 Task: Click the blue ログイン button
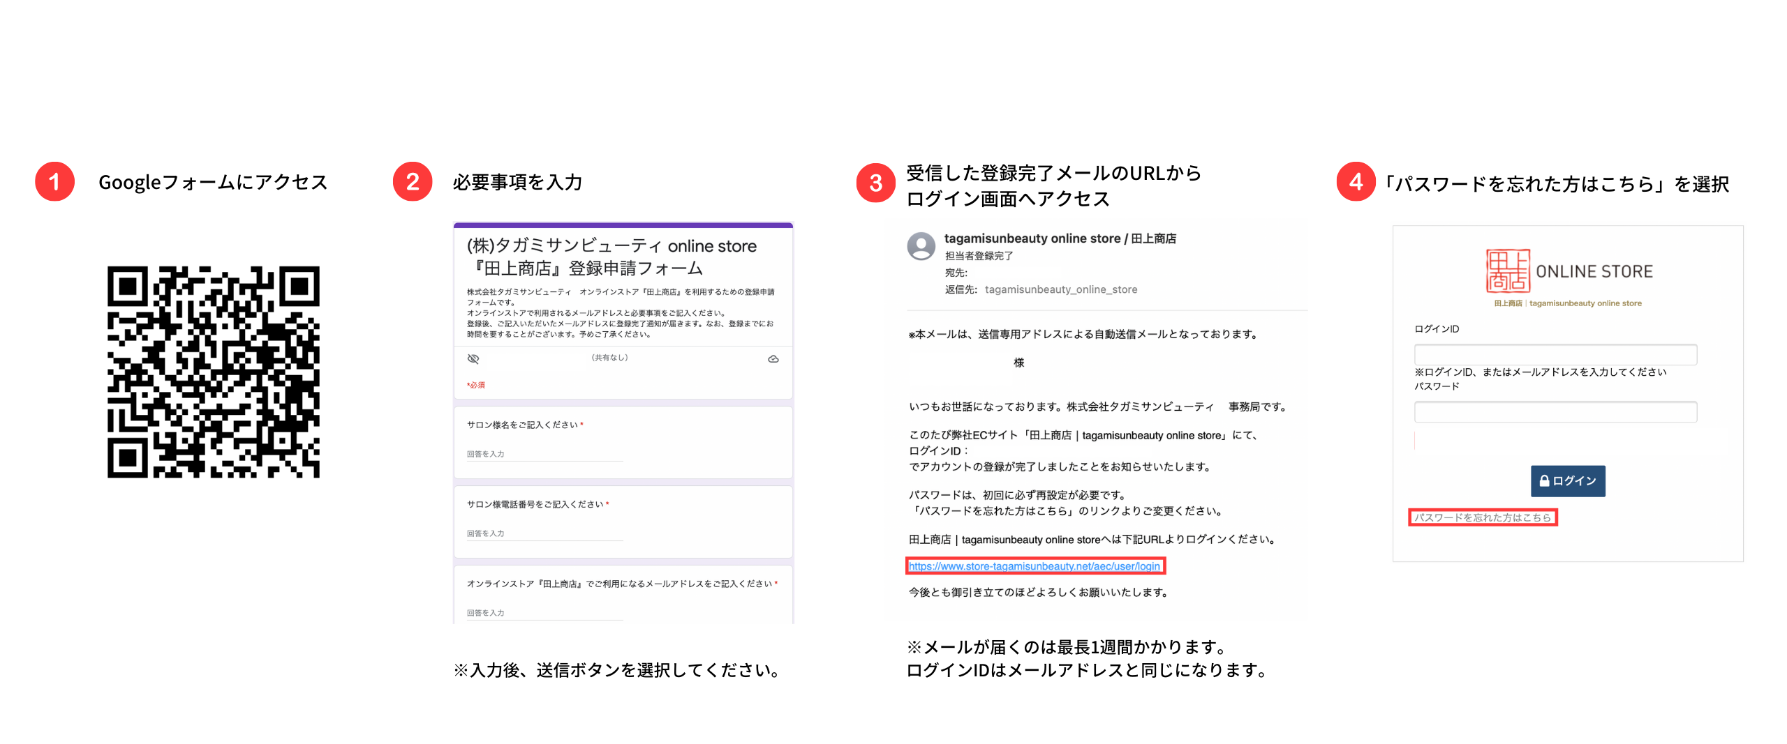[1568, 481]
